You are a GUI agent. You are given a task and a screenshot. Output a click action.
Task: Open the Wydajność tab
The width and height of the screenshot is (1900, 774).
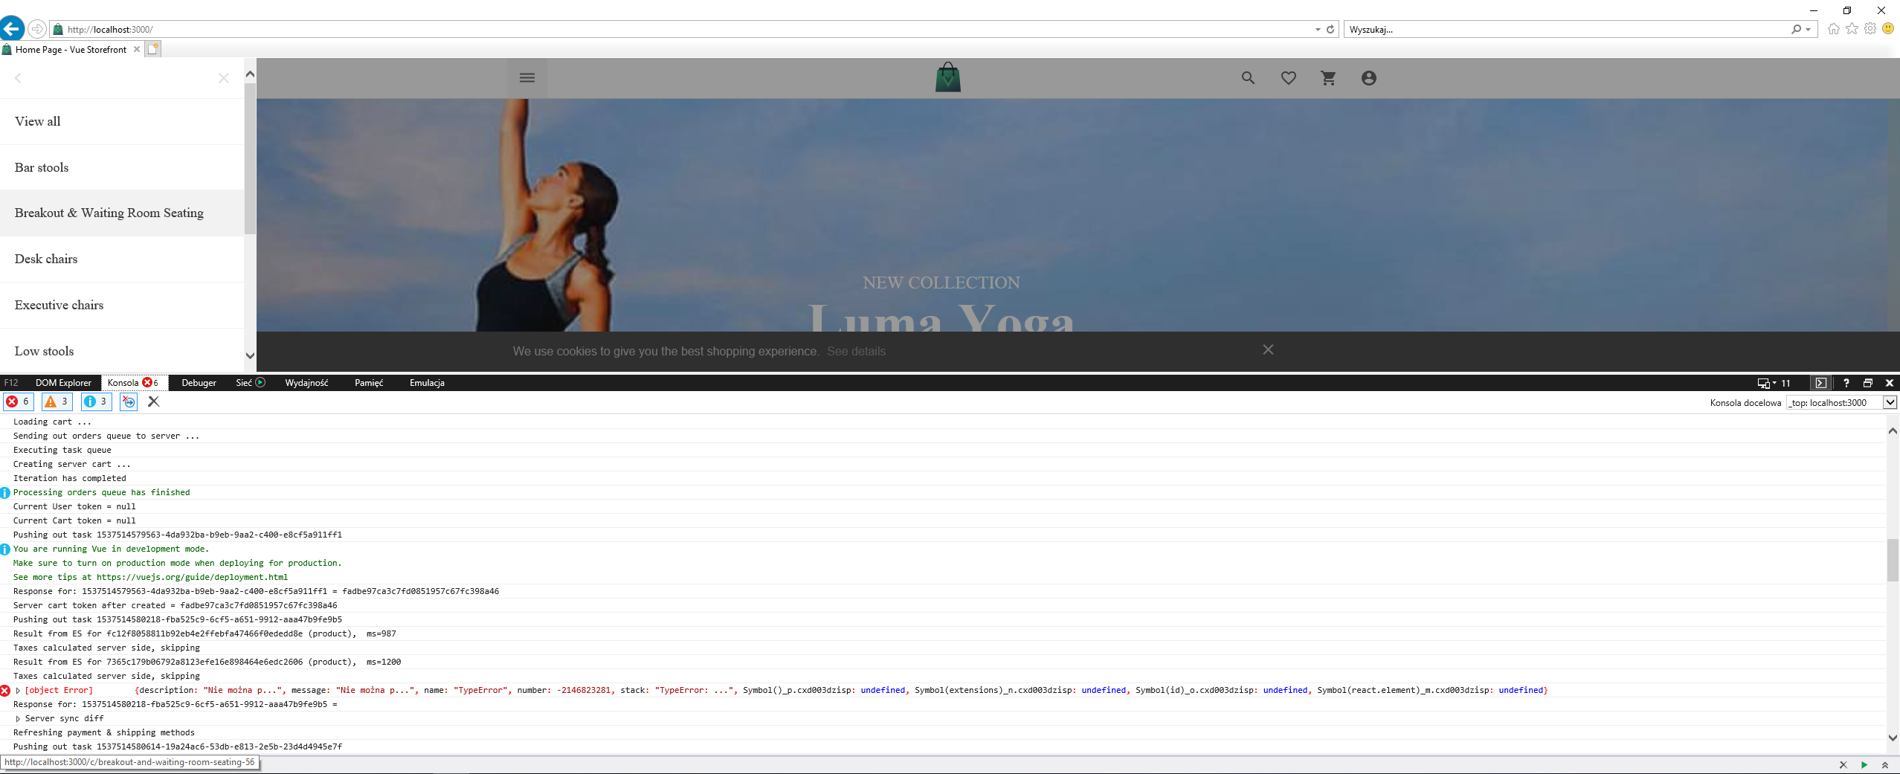(306, 383)
